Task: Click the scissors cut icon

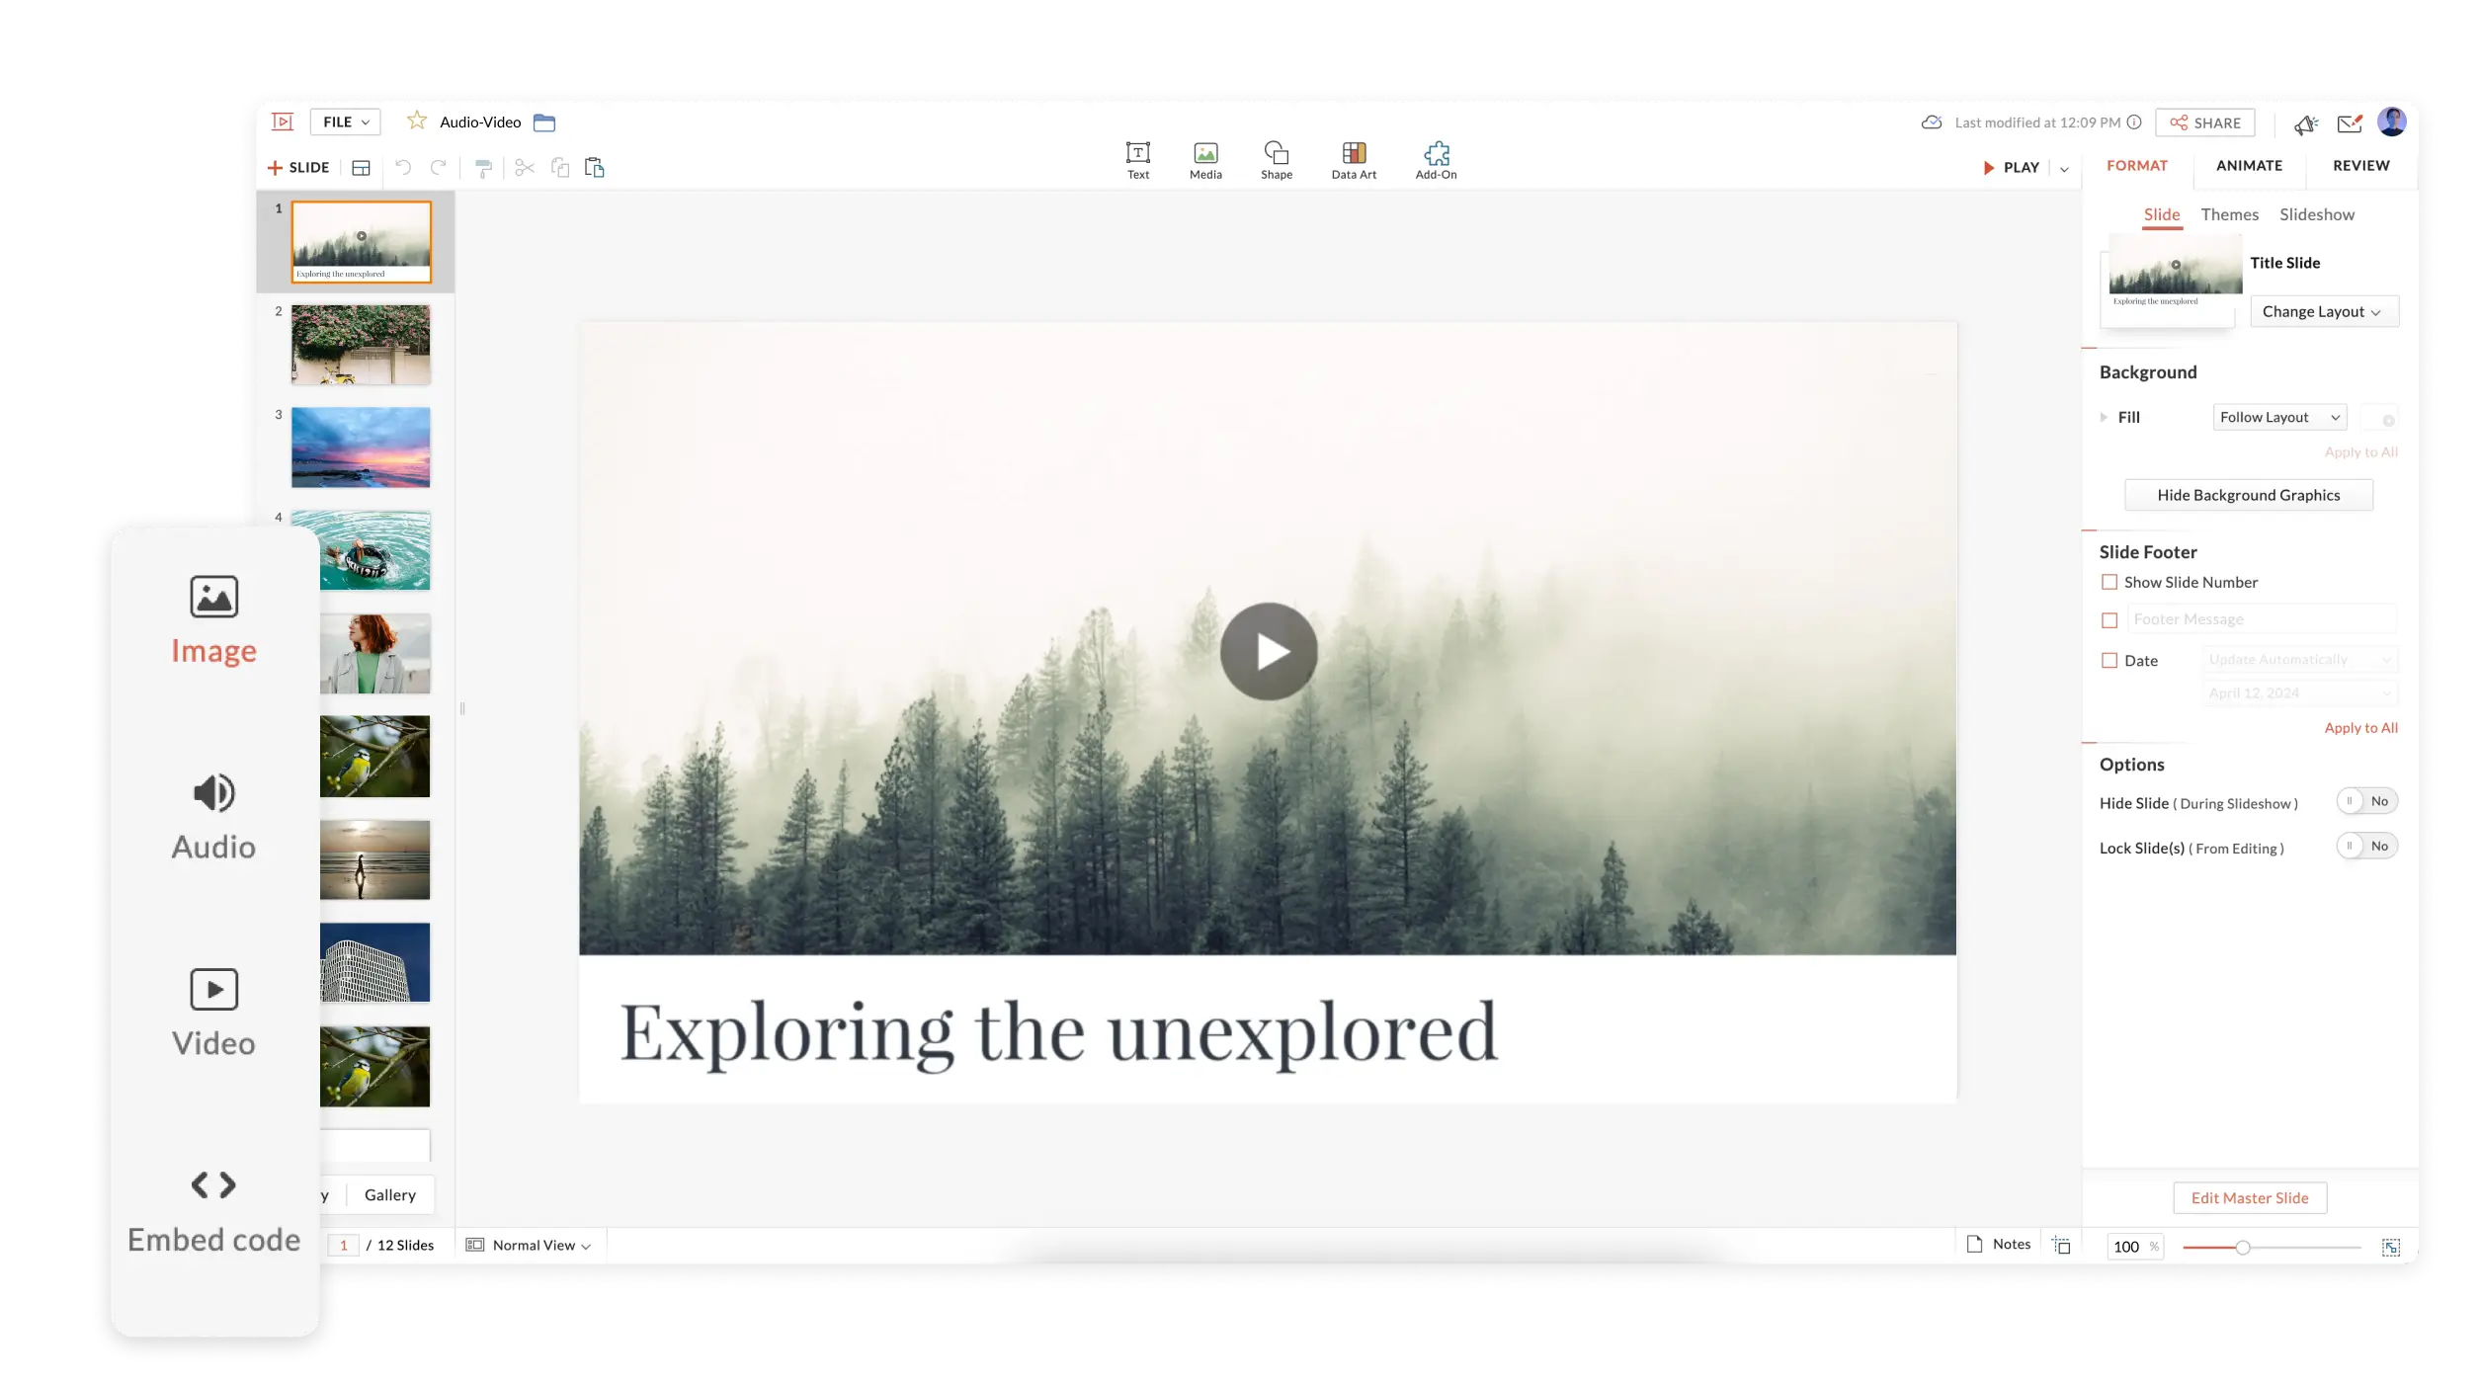Action: (x=525, y=168)
